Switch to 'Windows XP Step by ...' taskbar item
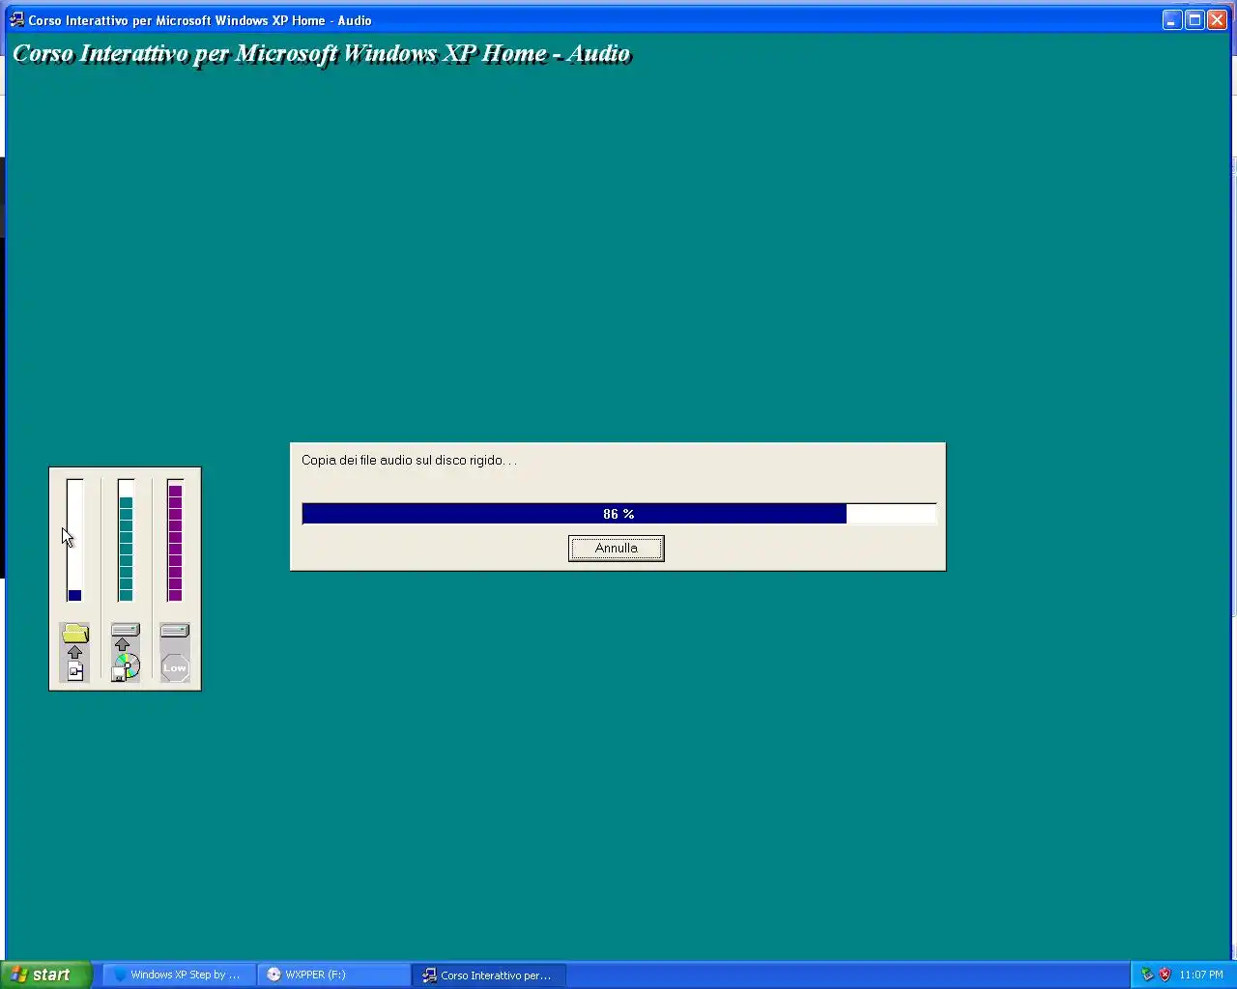 179,975
